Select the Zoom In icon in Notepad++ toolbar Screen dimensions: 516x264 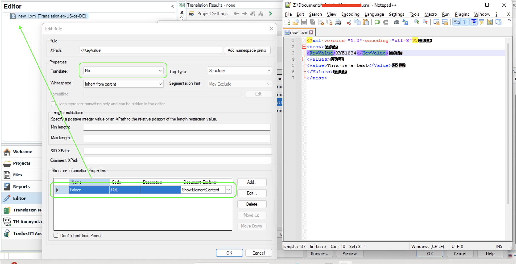(x=417, y=22)
